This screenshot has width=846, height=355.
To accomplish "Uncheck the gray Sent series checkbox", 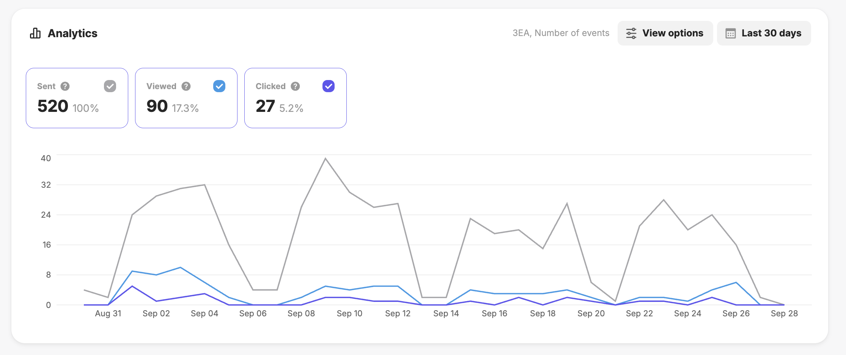I will pos(110,86).
